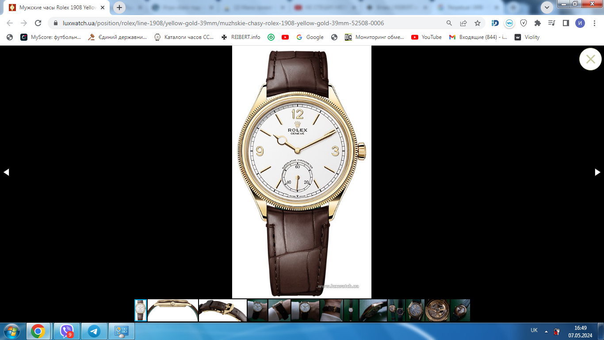Screen dimensions: 604x340
Task: Open the taskbar clock showing 16:49
Action: (580, 332)
